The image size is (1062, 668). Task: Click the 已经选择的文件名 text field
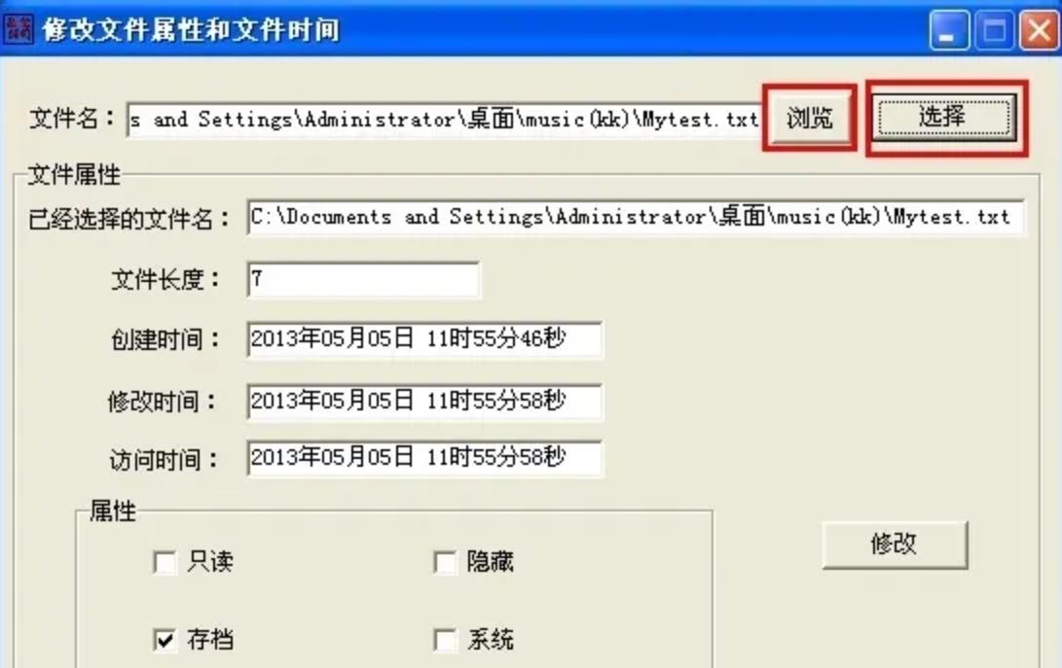[636, 217]
